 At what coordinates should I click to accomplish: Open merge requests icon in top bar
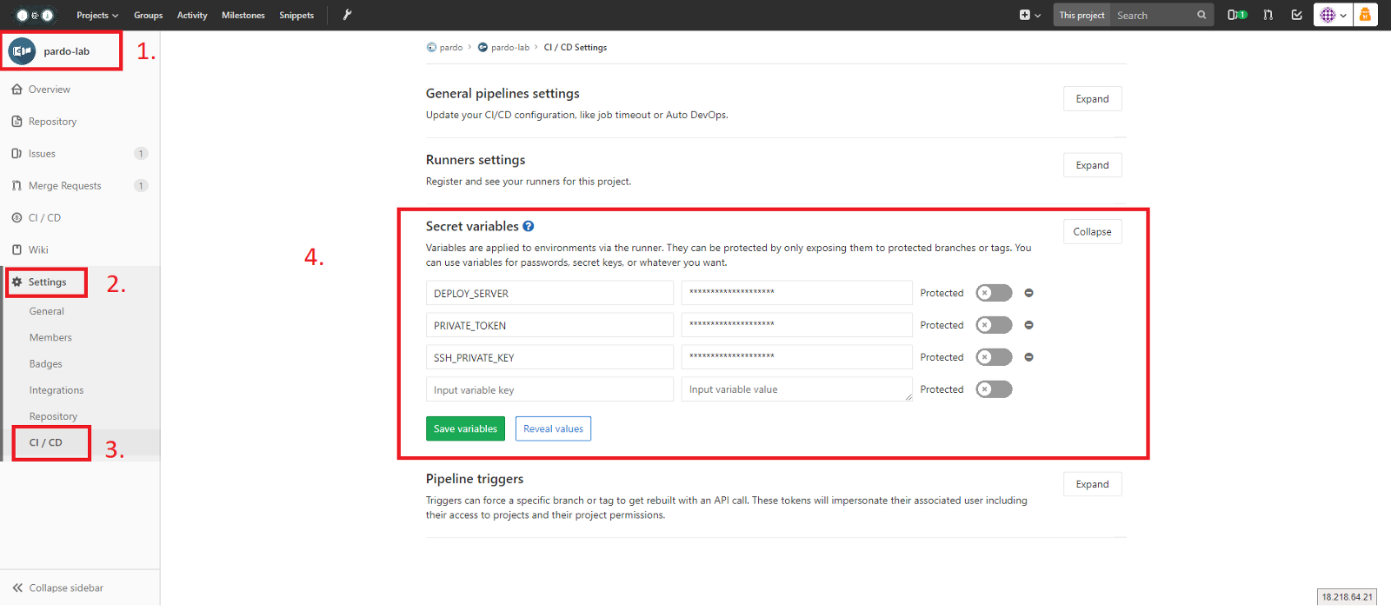(1268, 15)
